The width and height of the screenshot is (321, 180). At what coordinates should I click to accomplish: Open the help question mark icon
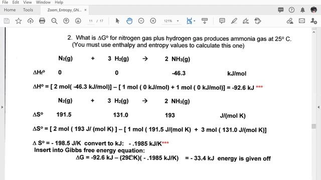[x=291, y=10]
